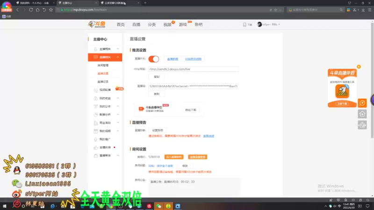Expand the sidebar section with document icon
374x210 pixels.
(105, 123)
